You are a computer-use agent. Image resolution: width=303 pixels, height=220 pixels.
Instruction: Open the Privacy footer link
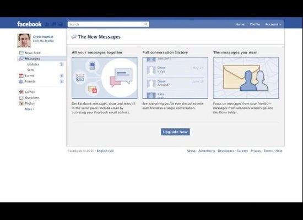pos(256,151)
